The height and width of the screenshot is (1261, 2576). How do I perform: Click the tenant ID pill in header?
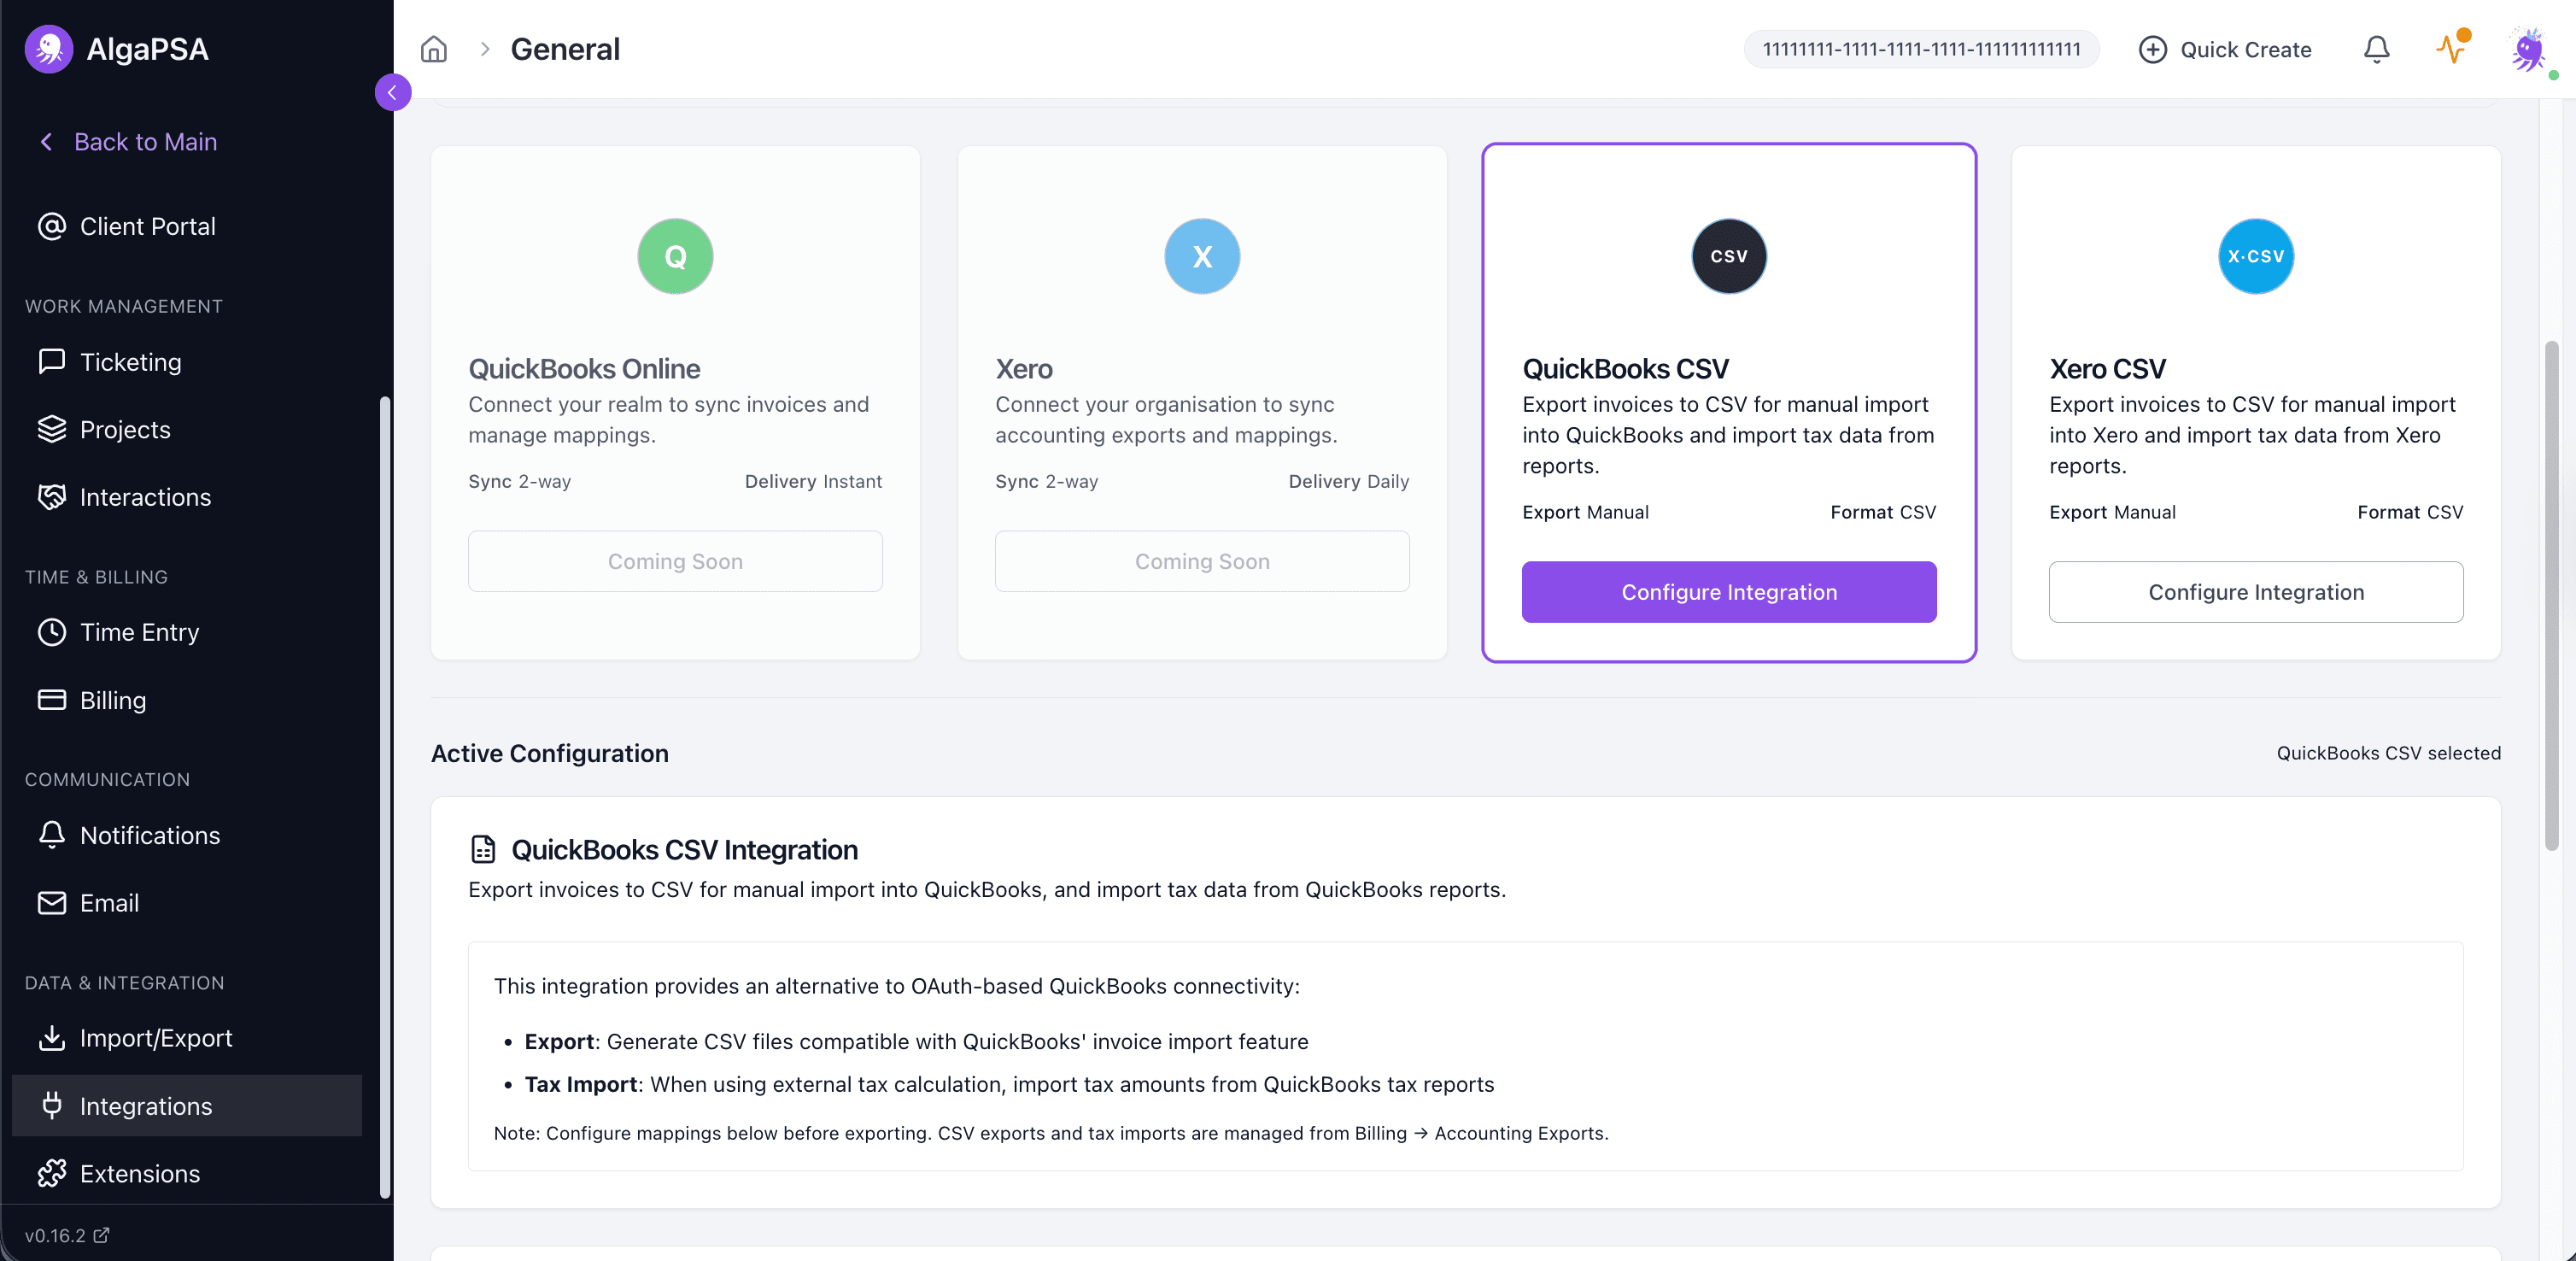tap(1920, 49)
